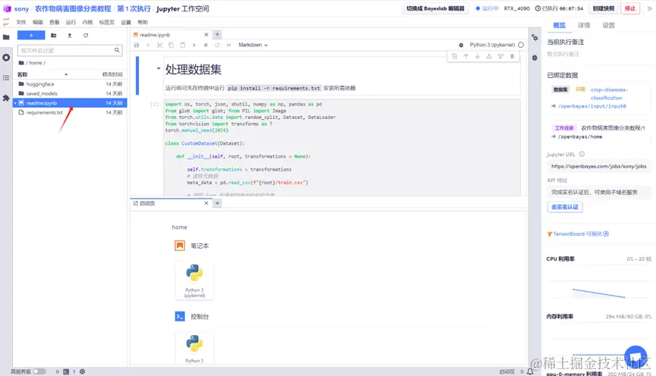Restart the kernel from the toolbar

pos(217,45)
